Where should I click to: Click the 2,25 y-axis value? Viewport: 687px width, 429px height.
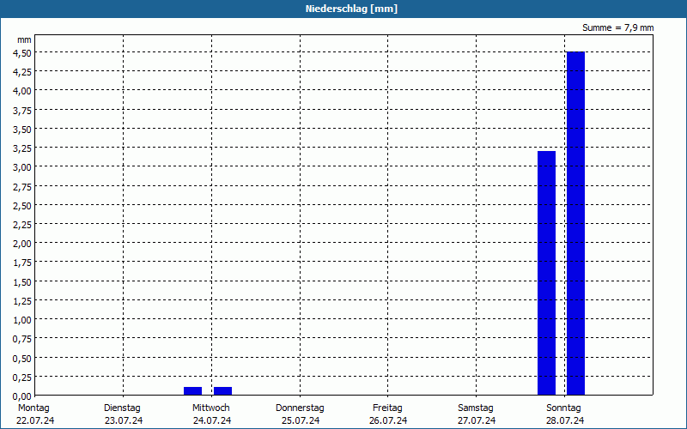point(22,225)
